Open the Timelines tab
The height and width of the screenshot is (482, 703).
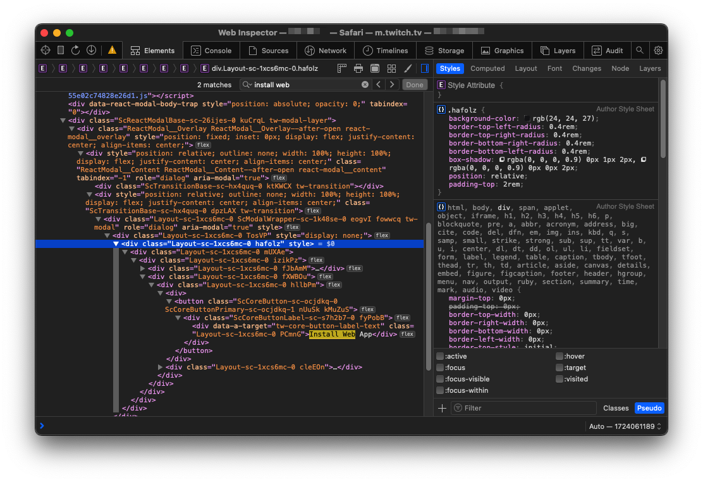[x=386, y=50]
